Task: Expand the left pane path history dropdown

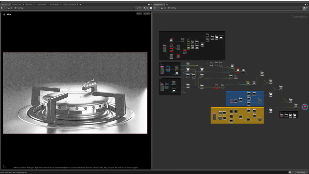Action: coord(134,8)
